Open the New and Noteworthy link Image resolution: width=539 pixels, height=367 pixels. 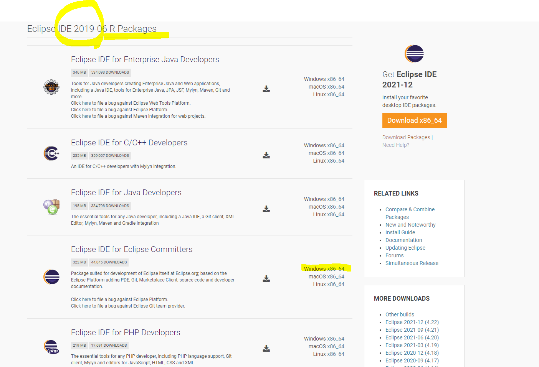click(x=410, y=225)
